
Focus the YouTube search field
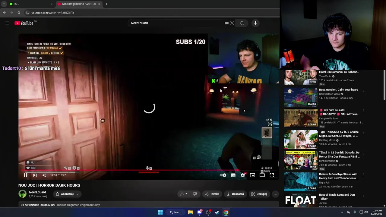[176, 23]
